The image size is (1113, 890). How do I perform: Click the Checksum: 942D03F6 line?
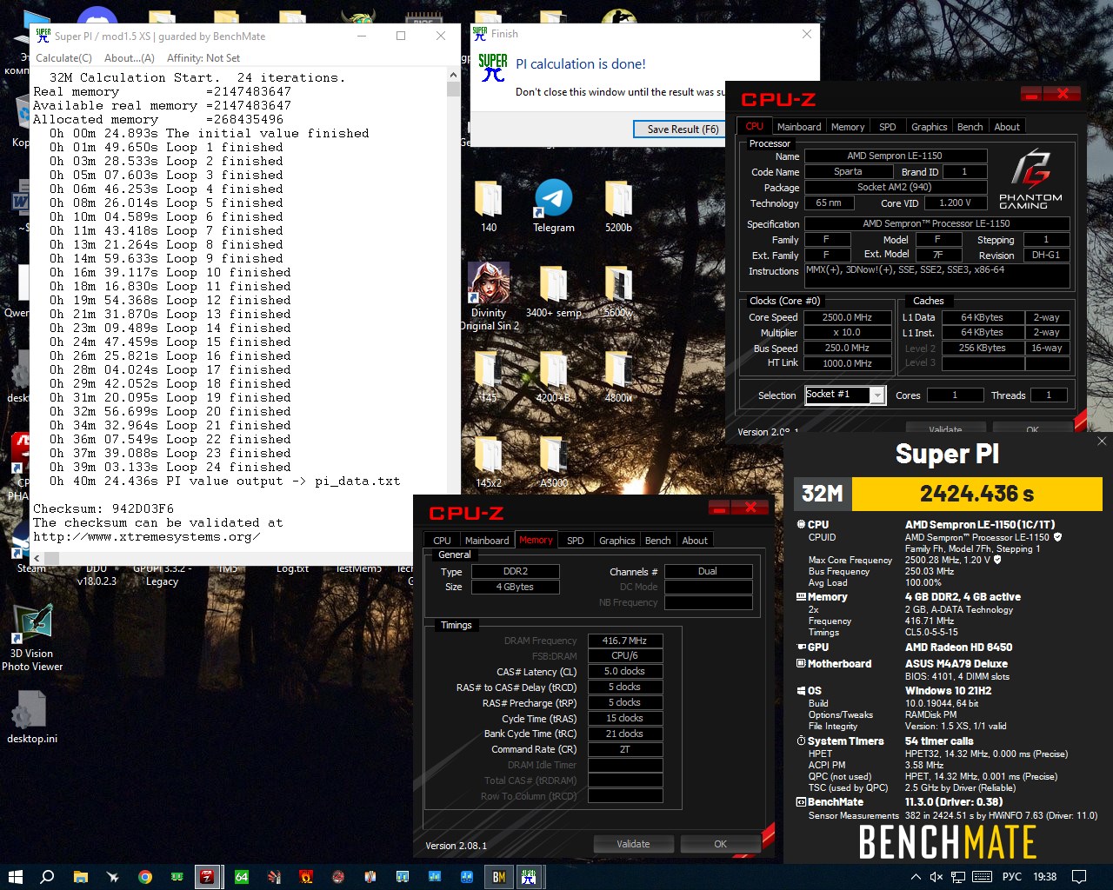pos(103,508)
